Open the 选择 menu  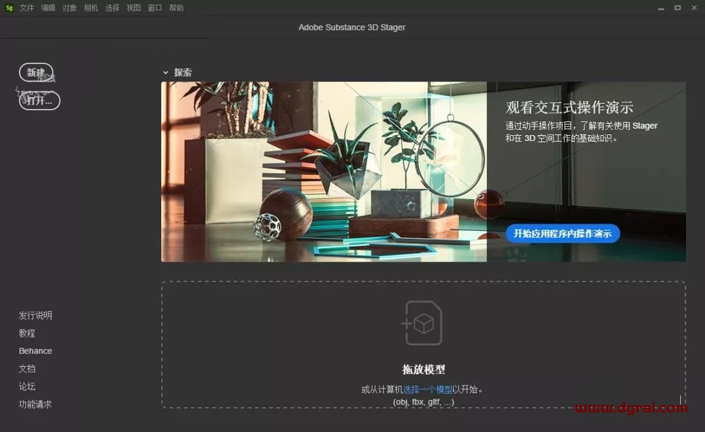112,7
